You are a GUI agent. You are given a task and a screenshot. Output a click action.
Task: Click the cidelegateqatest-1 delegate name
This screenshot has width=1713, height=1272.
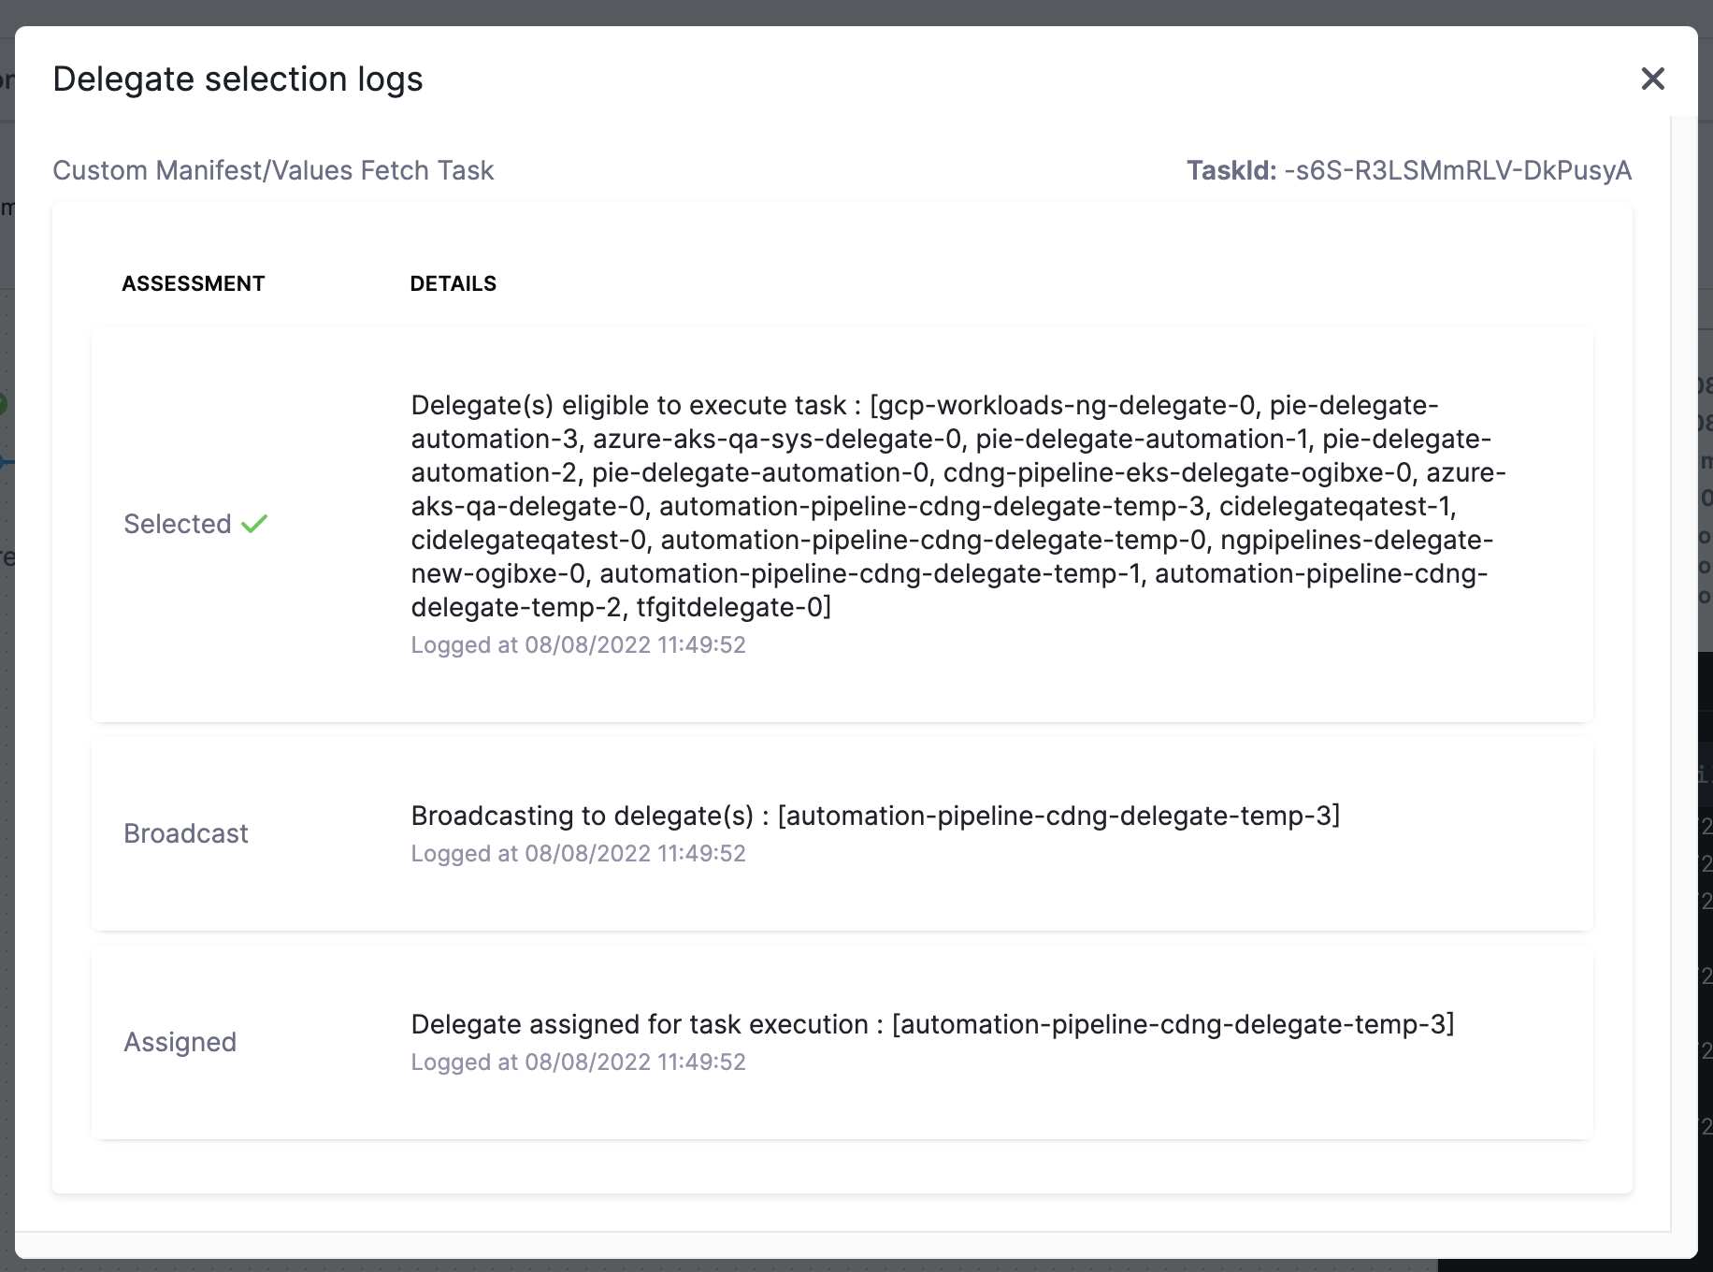pyautogui.click(x=1335, y=506)
